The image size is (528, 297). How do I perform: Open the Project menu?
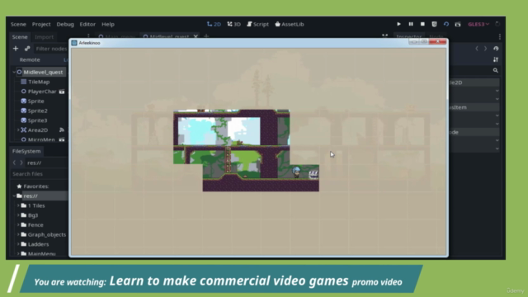[41, 24]
